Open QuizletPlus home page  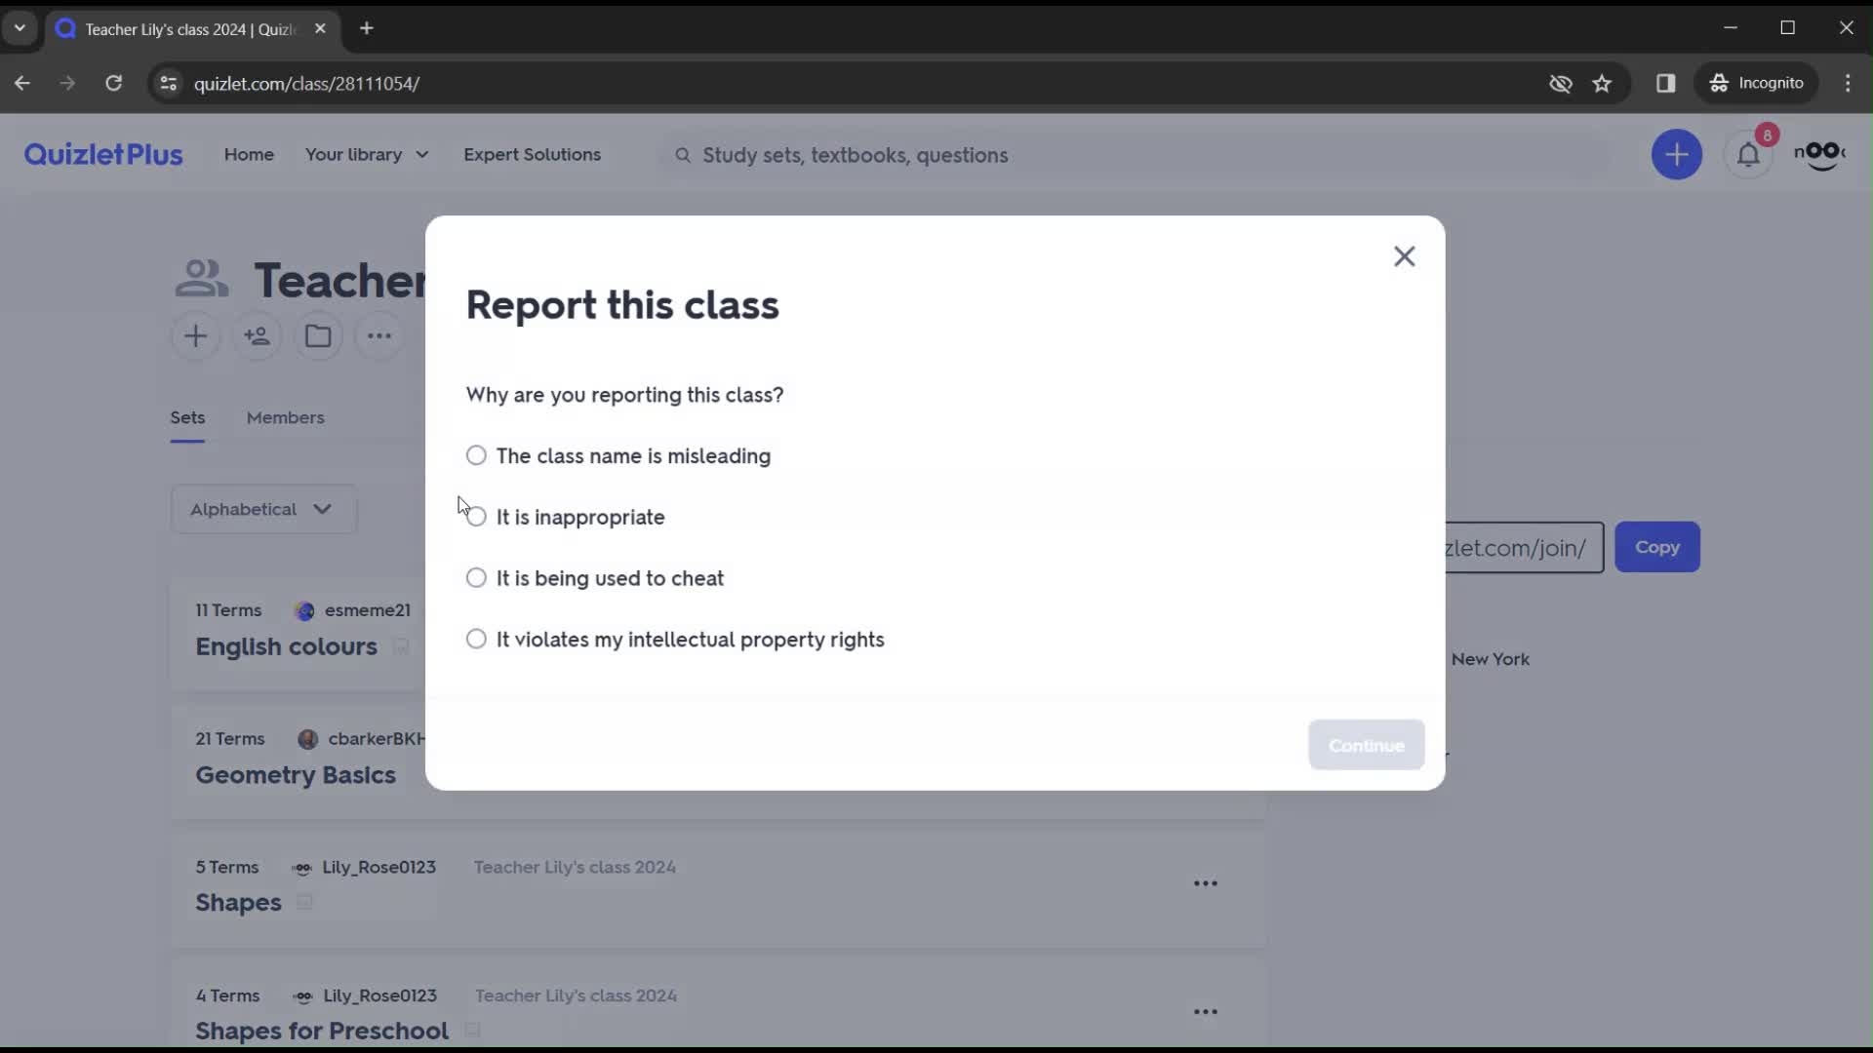[102, 154]
